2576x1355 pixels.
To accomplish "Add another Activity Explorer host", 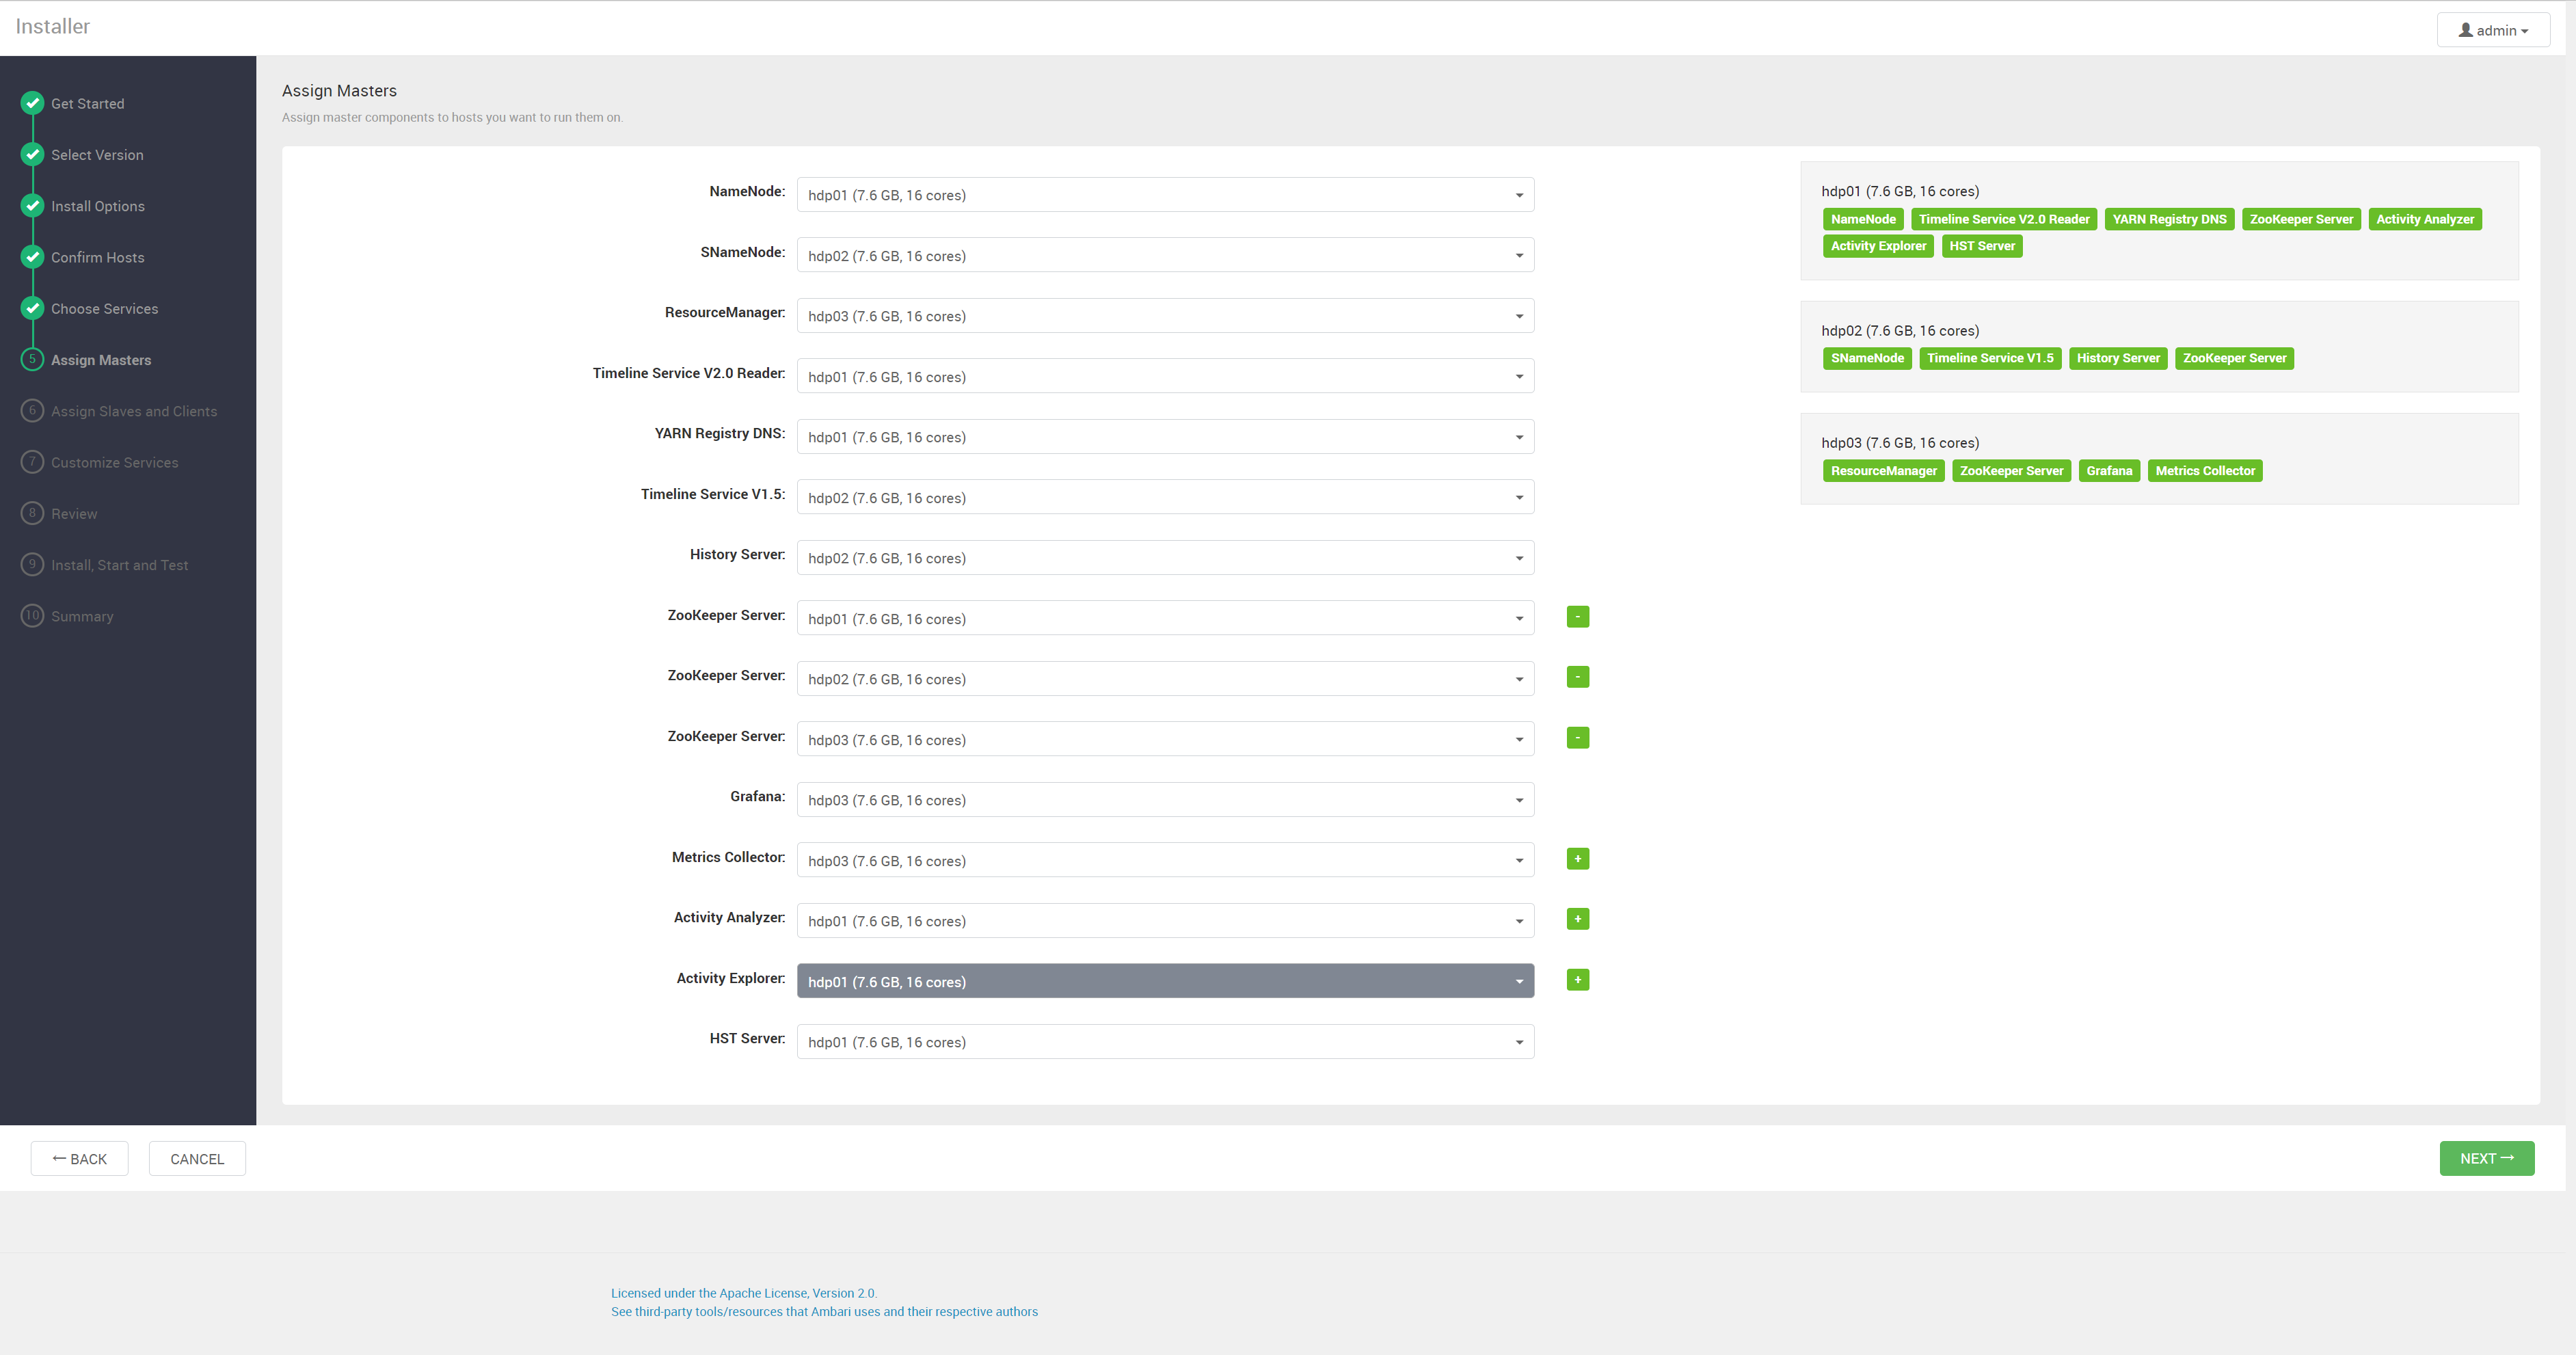I will (x=1577, y=980).
